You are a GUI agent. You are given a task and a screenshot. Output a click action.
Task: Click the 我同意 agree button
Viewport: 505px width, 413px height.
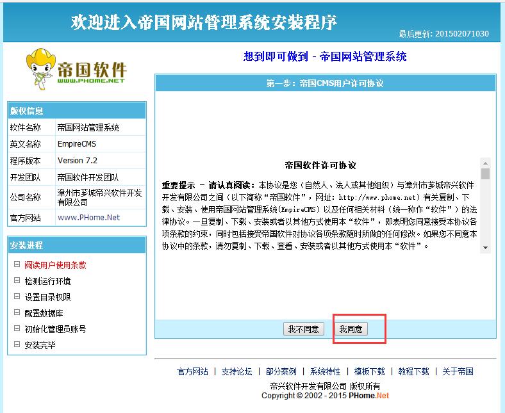click(x=351, y=329)
